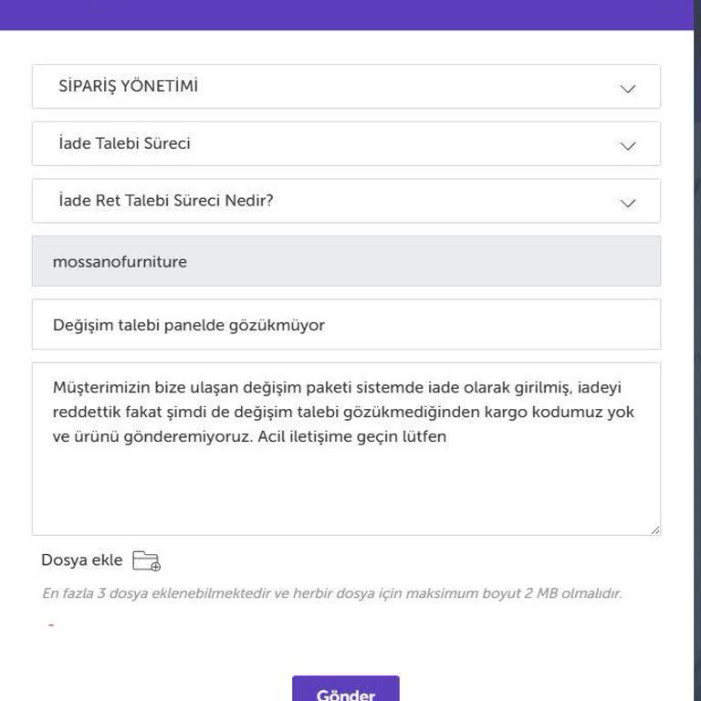Place the cursor after "geçin lütfen" in the message
Image resolution: width=701 pixels, height=701 pixels.
448,436
